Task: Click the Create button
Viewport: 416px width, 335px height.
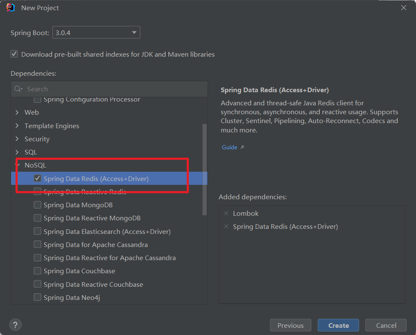Action: pos(338,325)
